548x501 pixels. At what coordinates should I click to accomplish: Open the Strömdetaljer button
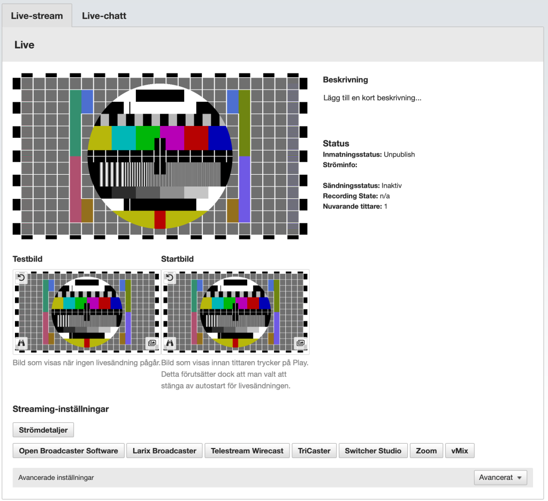43,430
